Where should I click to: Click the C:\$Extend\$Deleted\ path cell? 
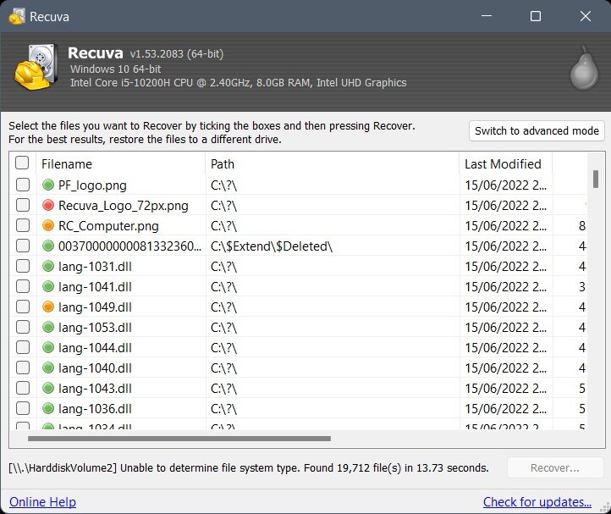[x=272, y=246]
